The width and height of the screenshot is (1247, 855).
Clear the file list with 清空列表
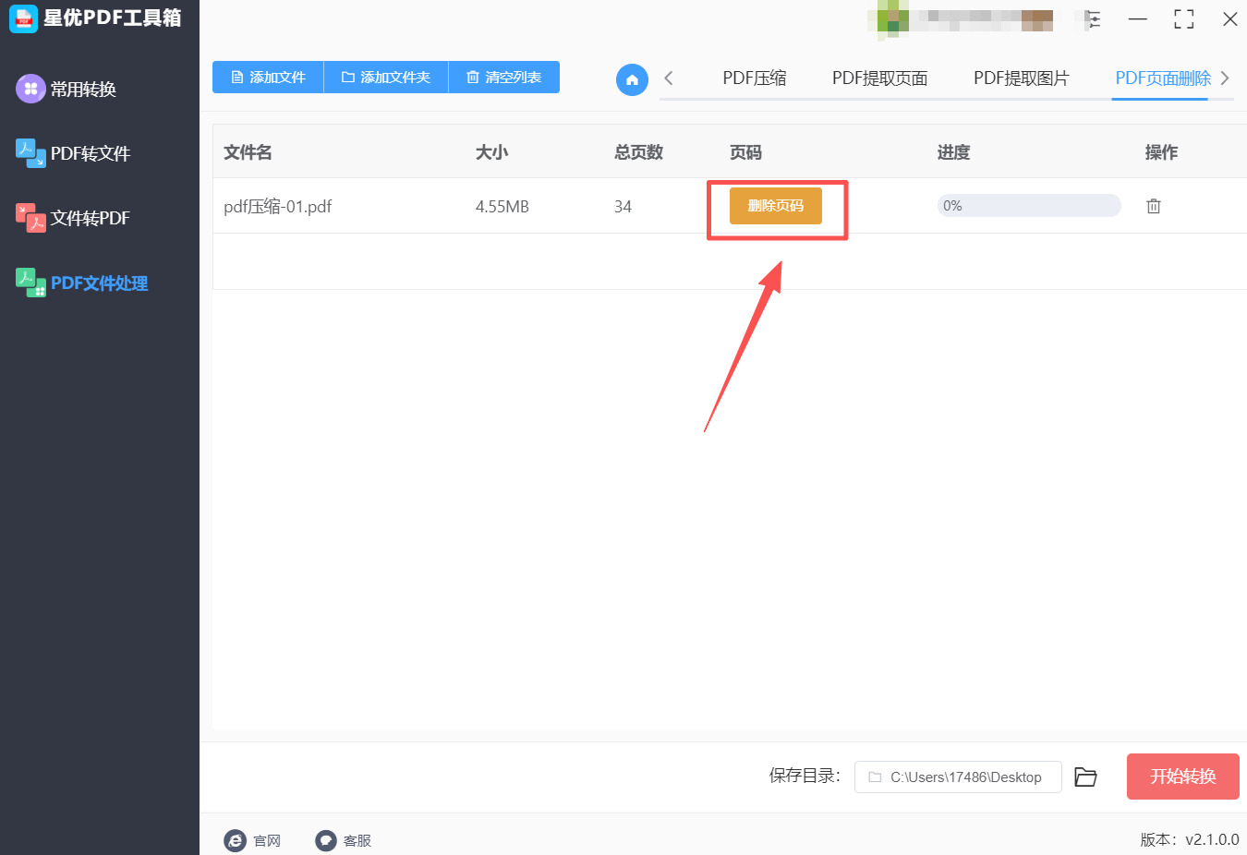pyautogui.click(x=504, y=78)
